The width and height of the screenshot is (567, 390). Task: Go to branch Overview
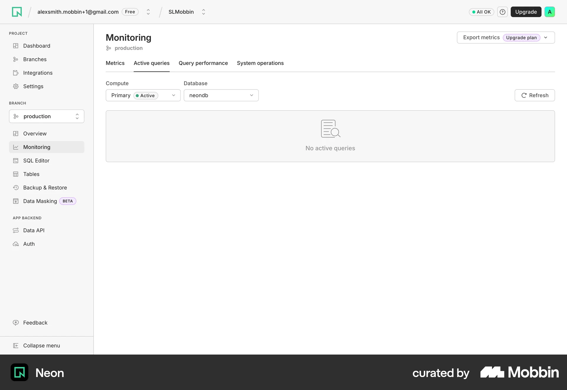point(47,134)
